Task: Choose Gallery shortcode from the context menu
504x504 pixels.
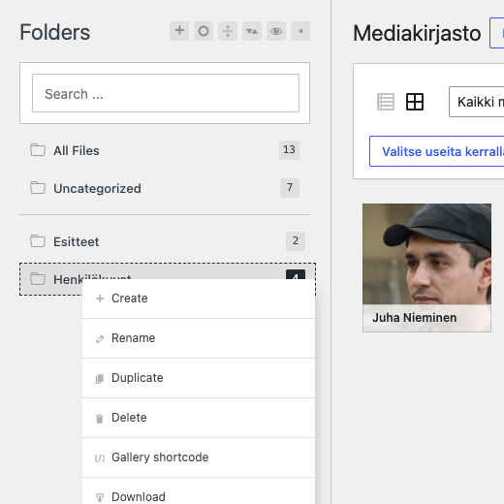Action: click(199, 457)
